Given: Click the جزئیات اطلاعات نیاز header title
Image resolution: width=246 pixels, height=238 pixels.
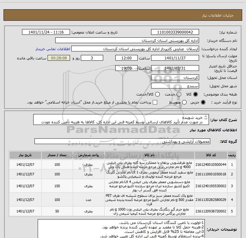Looking at the screenshot, I should [218, 15].
